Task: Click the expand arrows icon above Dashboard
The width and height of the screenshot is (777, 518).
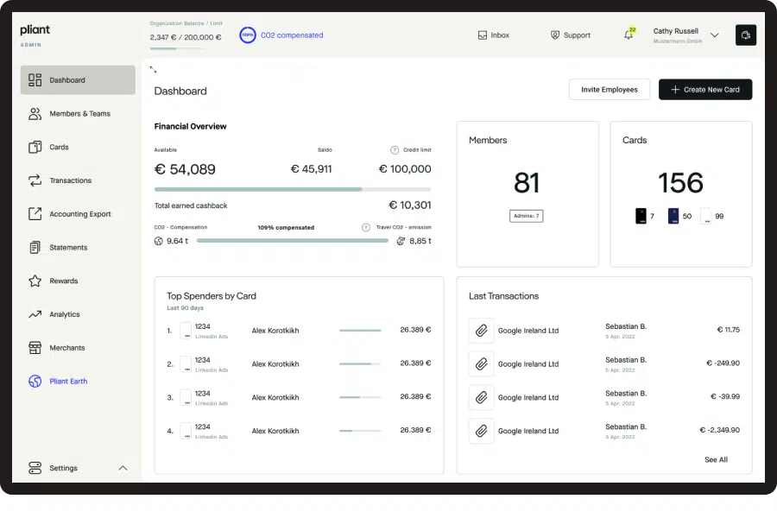Action: 153,70
